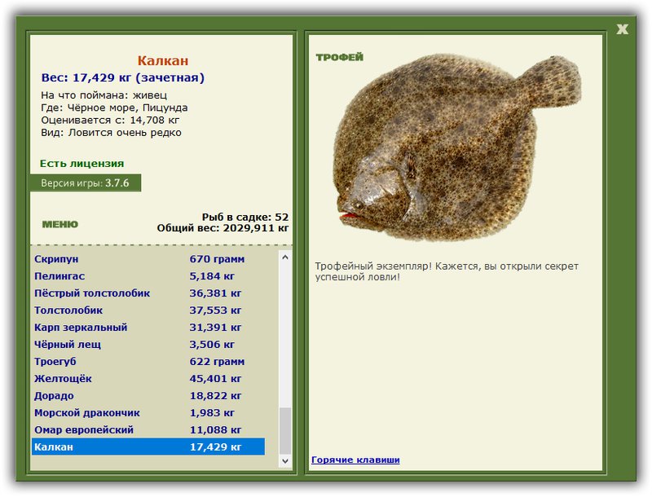Select Скрипун in the fish list

148,259
